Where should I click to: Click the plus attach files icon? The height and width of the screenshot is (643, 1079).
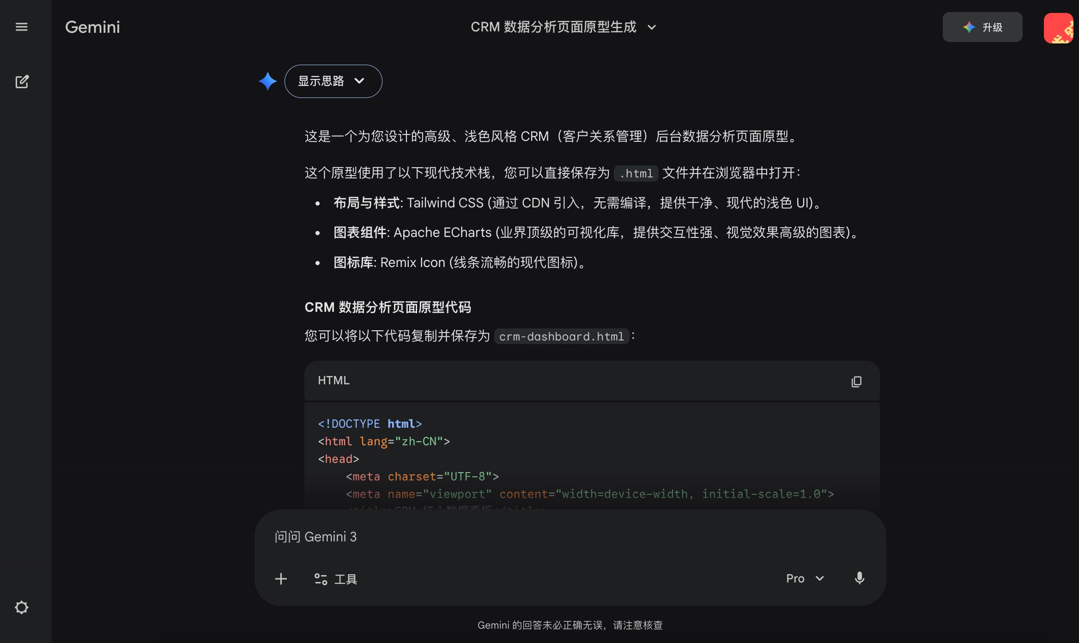click(x=281, y=579)
